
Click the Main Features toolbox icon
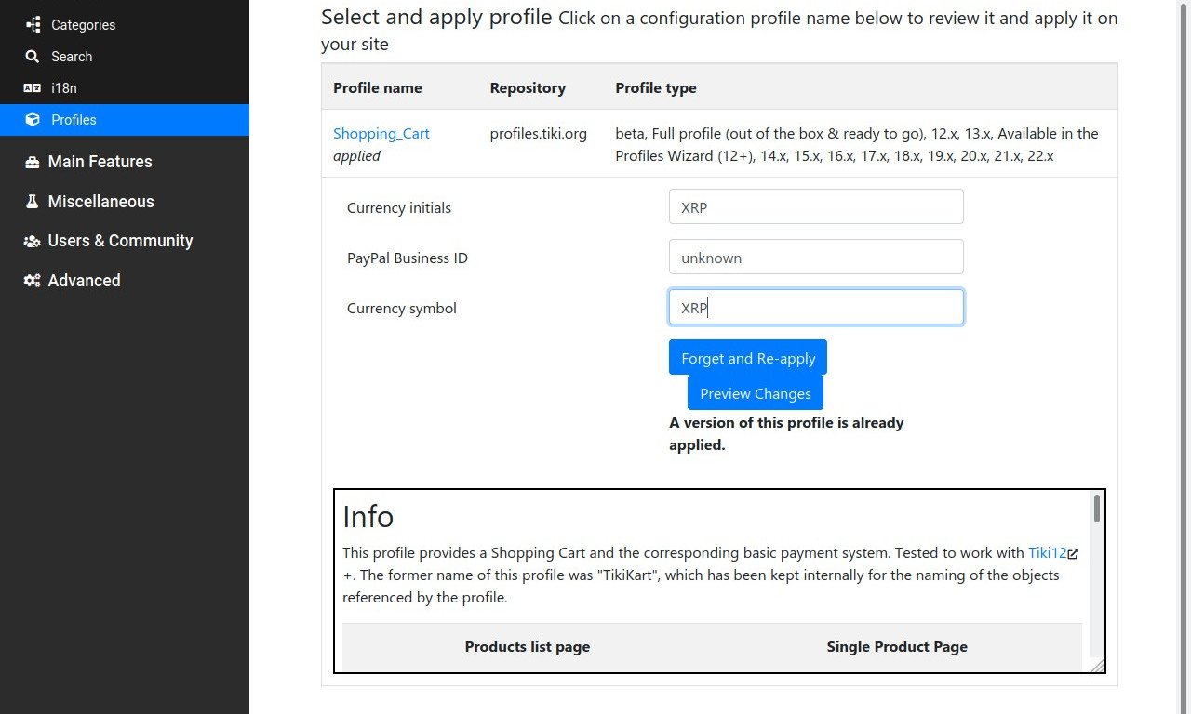pos(32,162)
